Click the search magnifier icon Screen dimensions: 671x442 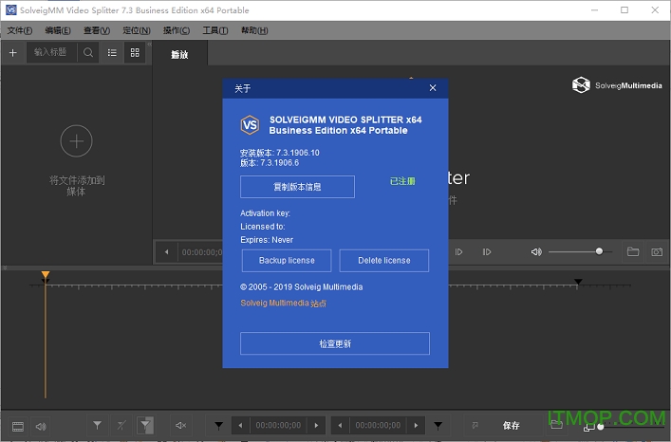coord(88,52)
